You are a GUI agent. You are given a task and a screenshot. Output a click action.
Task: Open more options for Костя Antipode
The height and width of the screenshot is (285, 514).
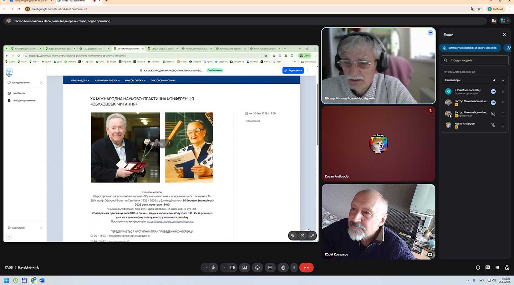tap(503, 125)
